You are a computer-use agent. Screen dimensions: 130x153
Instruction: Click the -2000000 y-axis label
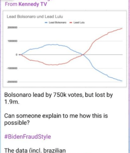12,82
